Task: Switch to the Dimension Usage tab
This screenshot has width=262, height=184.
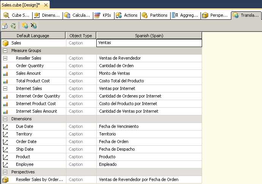Action: click(47, 16)
